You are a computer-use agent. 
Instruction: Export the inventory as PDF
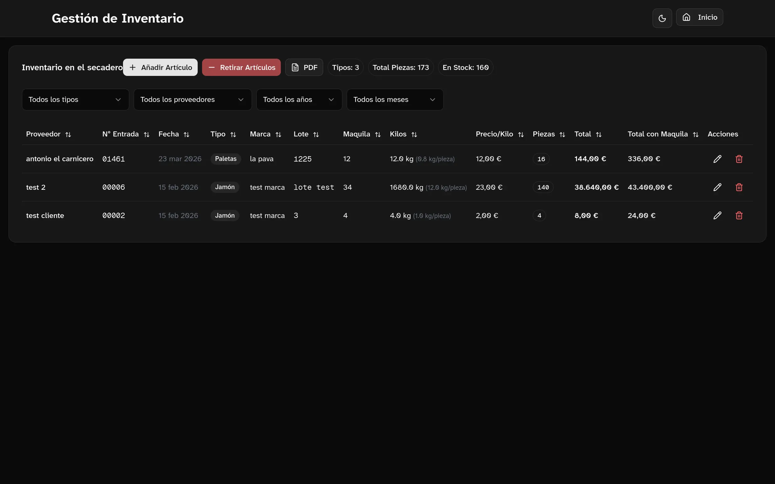(x=304, y=67)
